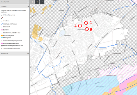Collapse sidebar using left arrow button
The height and width of the screenshot is (95, 137).
click(x=32, y=2)
